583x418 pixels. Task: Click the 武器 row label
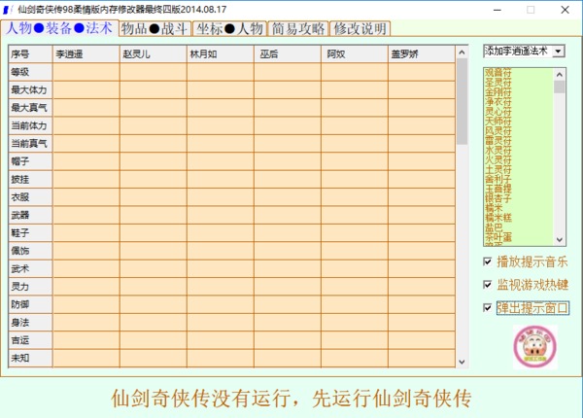(x=30, y=215)
